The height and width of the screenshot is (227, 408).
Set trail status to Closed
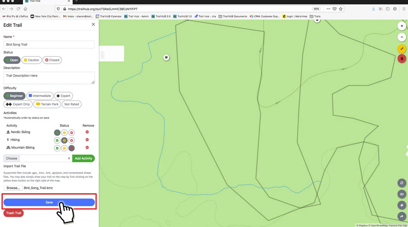[x=52, y=60]
